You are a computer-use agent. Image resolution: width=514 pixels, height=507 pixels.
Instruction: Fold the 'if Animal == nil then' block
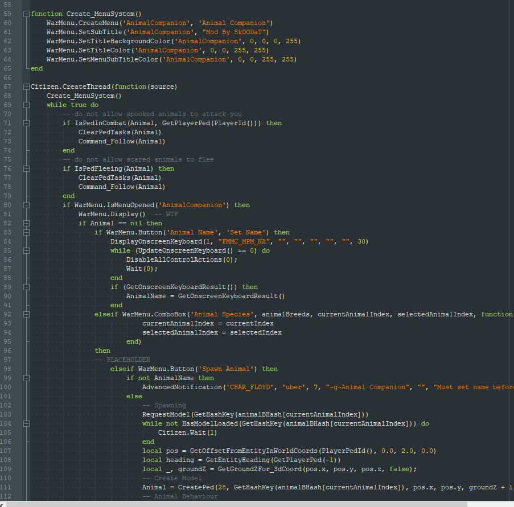pyautogui.click(x=26, y=223)
